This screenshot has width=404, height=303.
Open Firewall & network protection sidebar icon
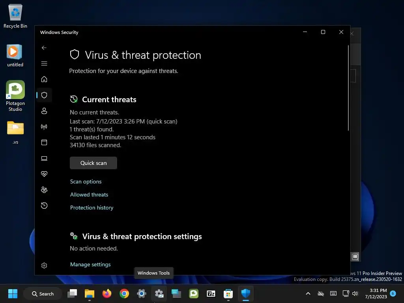coord(44,127)
